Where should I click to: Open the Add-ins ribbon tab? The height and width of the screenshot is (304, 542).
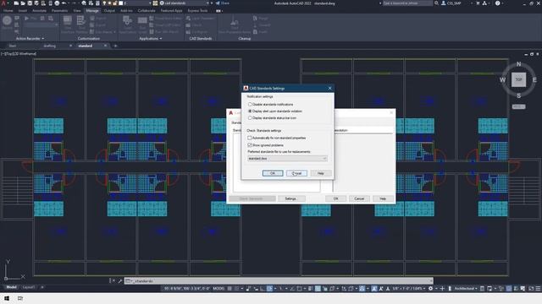point(126,11)
